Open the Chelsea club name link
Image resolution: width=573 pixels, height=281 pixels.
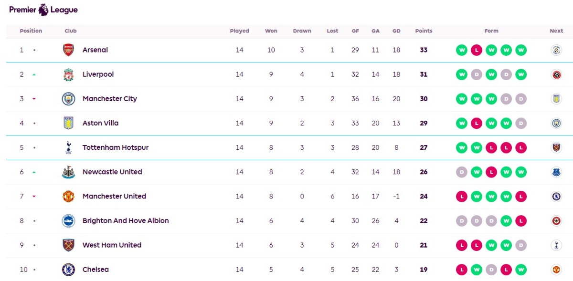(x=95, y=269)
